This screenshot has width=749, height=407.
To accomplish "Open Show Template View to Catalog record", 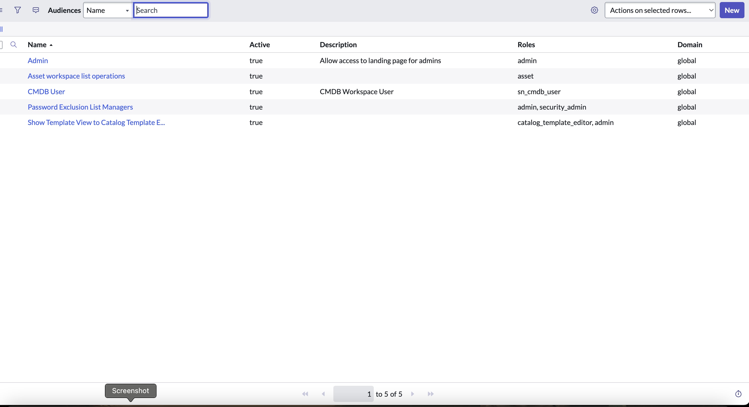I will pyautogui.click(x=96, y=122).
